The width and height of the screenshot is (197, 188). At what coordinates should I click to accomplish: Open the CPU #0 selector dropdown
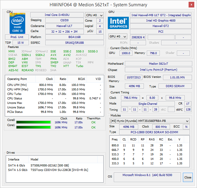94,15
